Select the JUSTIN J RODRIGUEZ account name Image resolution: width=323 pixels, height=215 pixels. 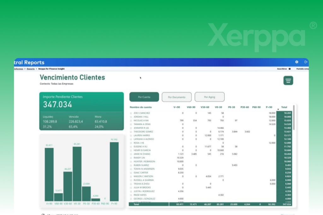[144, 191]
